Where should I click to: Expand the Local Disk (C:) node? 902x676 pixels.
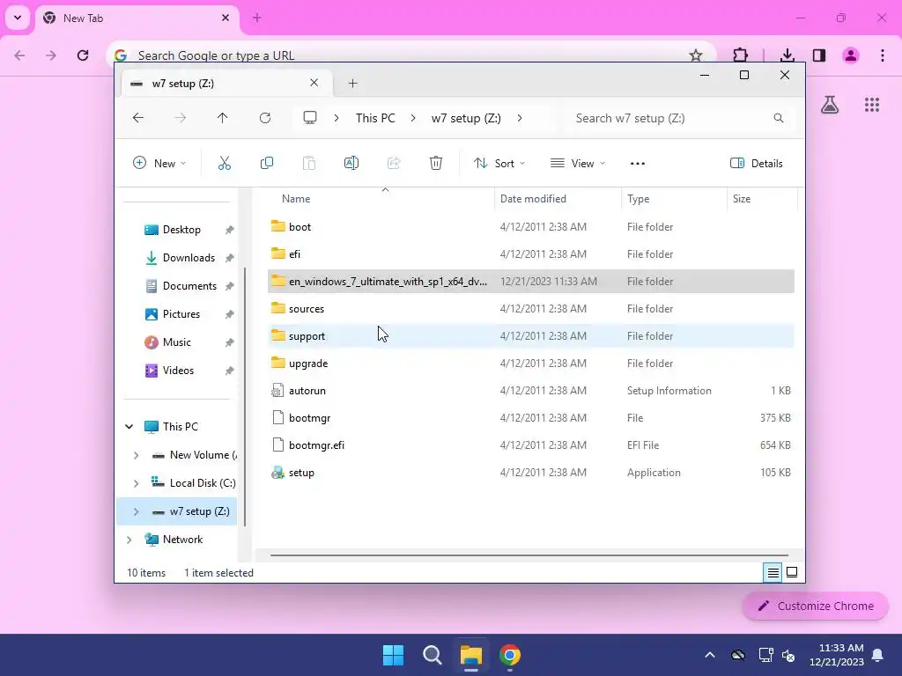[x=136, y=483]
